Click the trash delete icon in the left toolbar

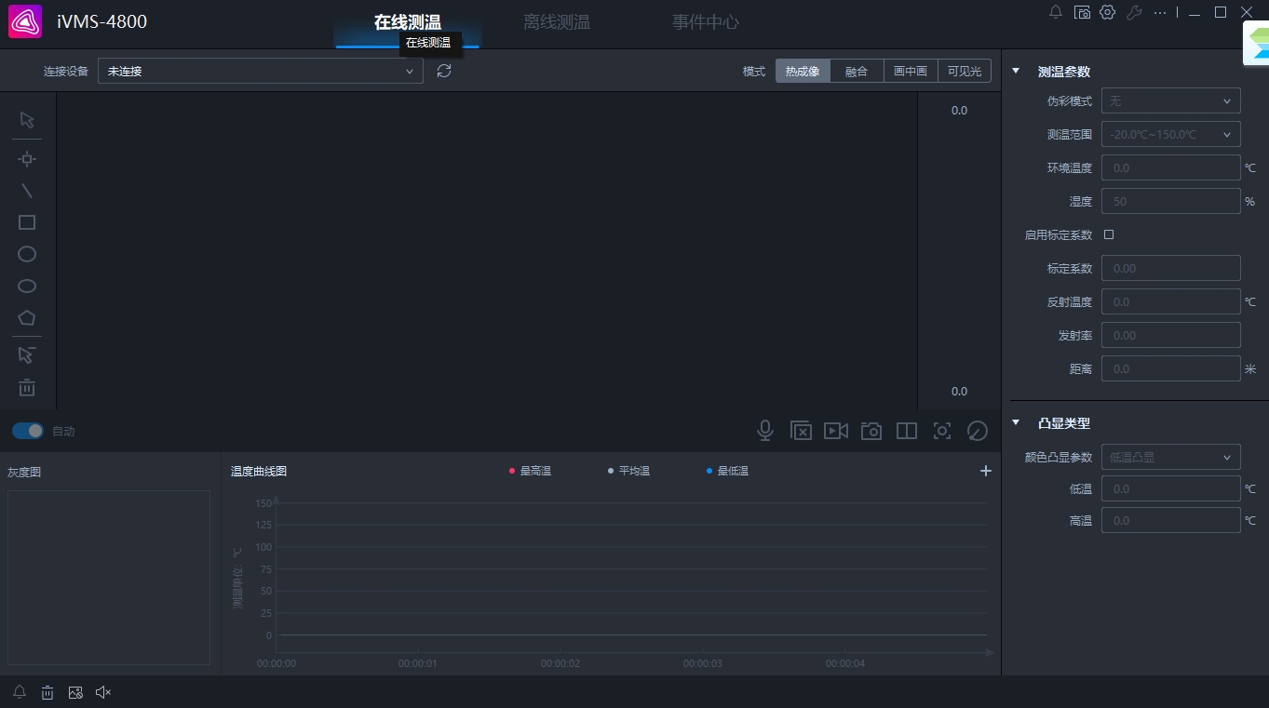pyautogui.click(x=27, y=388)
